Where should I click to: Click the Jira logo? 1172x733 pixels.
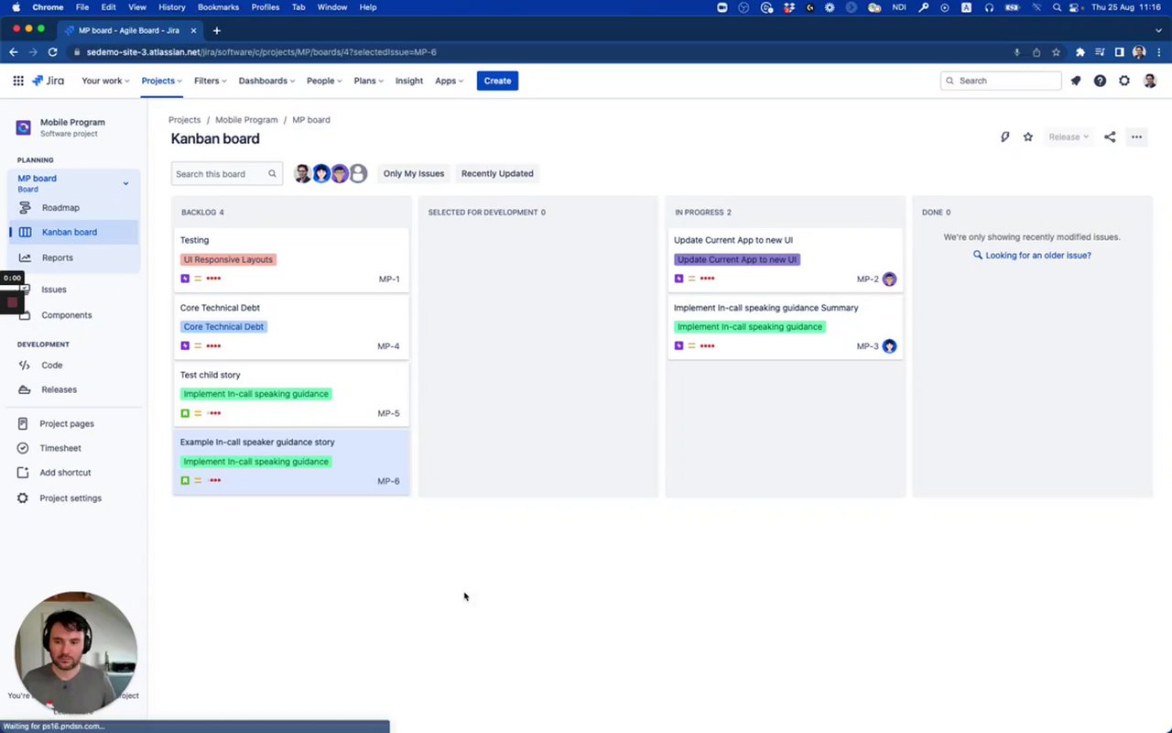pyautogui.click(x=49, y=81)
